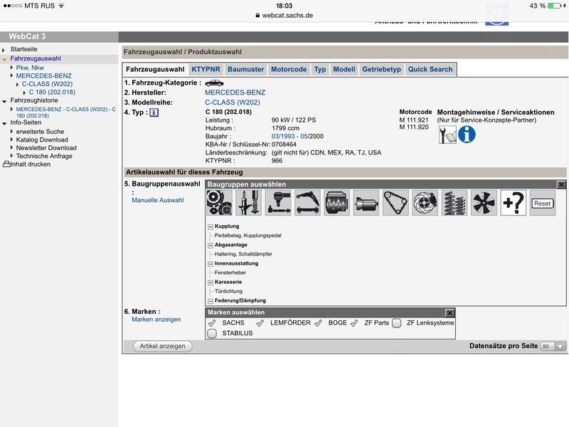The image size is (569, 427).
Task: Collapse the Kupplung tree group
Action: (x=210, y=226)
